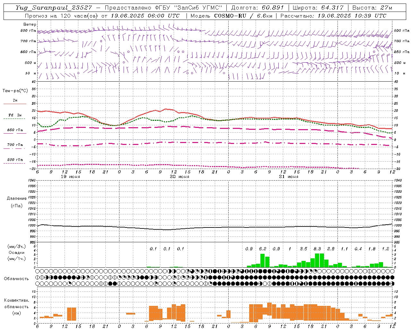Select the elevation label Высота: 27м

(x=372, y=8)
